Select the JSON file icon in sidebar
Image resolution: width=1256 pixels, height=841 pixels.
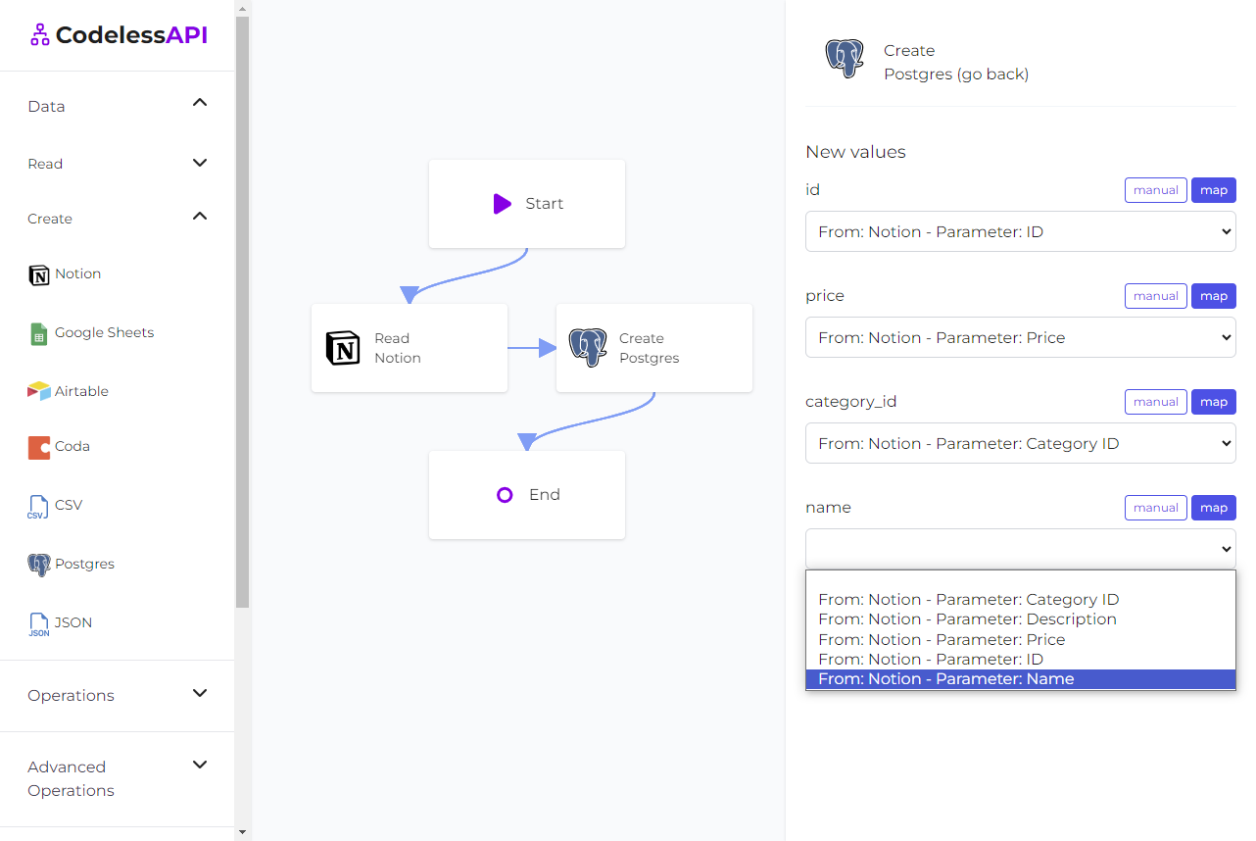38,623
